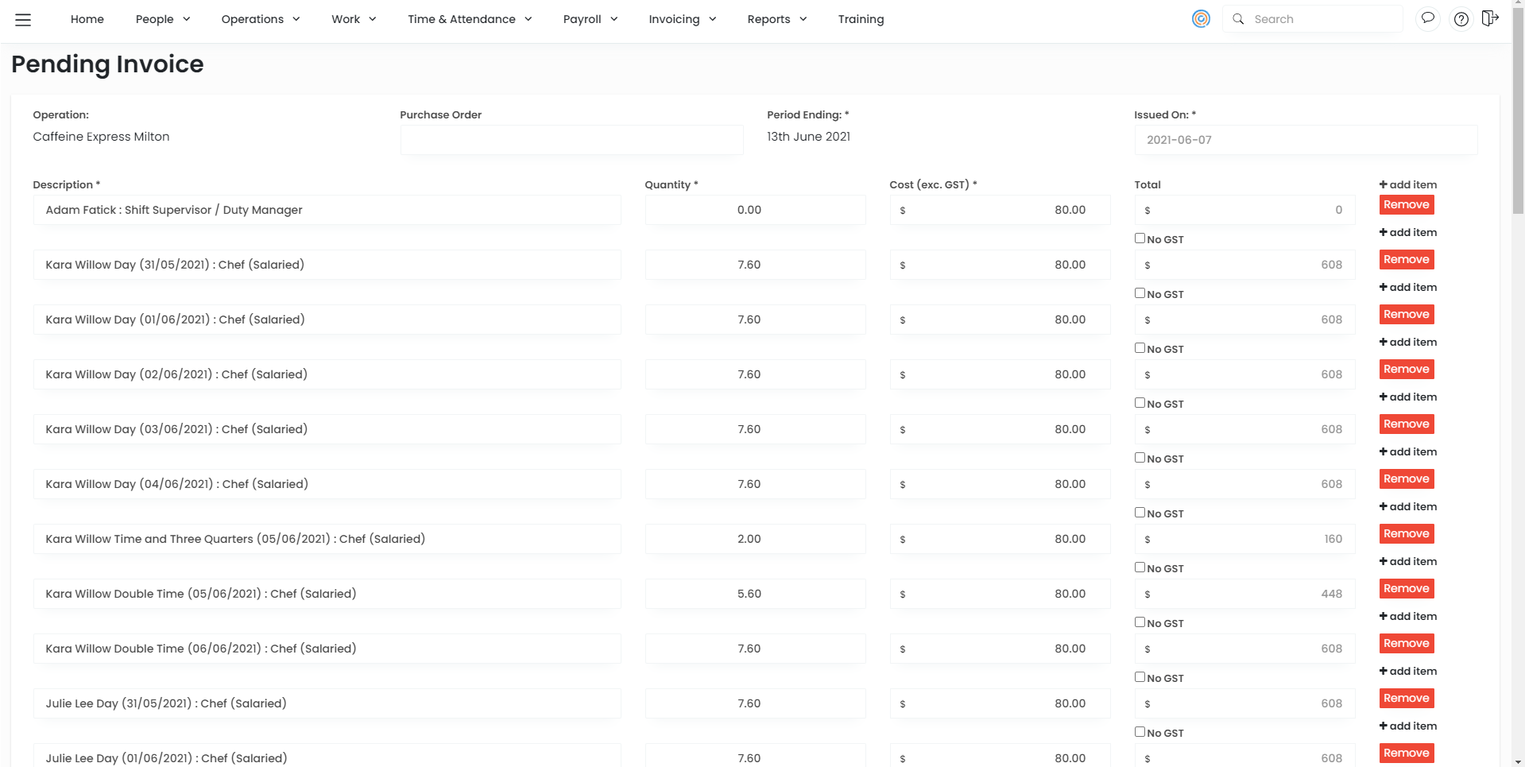This screenshot has width=1525, height=767.
Task: Check No GST under the 160 total
Action: coord(1140,568)
